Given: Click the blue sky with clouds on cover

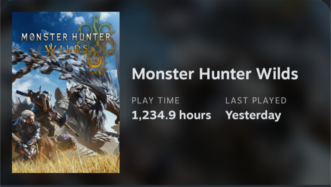Looking at the screenshot, I should point(42,21).
